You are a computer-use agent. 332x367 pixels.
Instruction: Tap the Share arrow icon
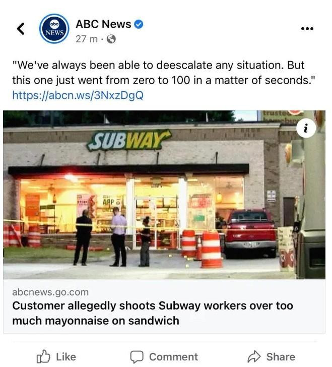click(x=254, y=357)
